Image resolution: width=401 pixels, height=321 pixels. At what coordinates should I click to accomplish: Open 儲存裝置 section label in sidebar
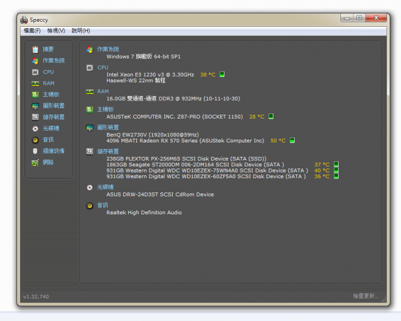(53, 117)
